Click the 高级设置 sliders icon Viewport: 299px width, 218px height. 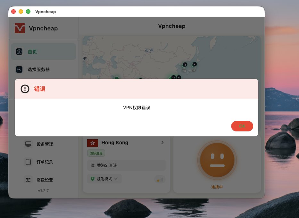(28, 180)
